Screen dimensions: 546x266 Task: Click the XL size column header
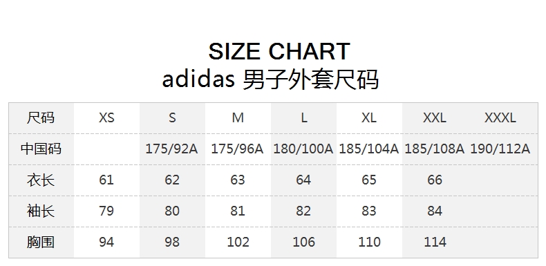tap(369, 117)
